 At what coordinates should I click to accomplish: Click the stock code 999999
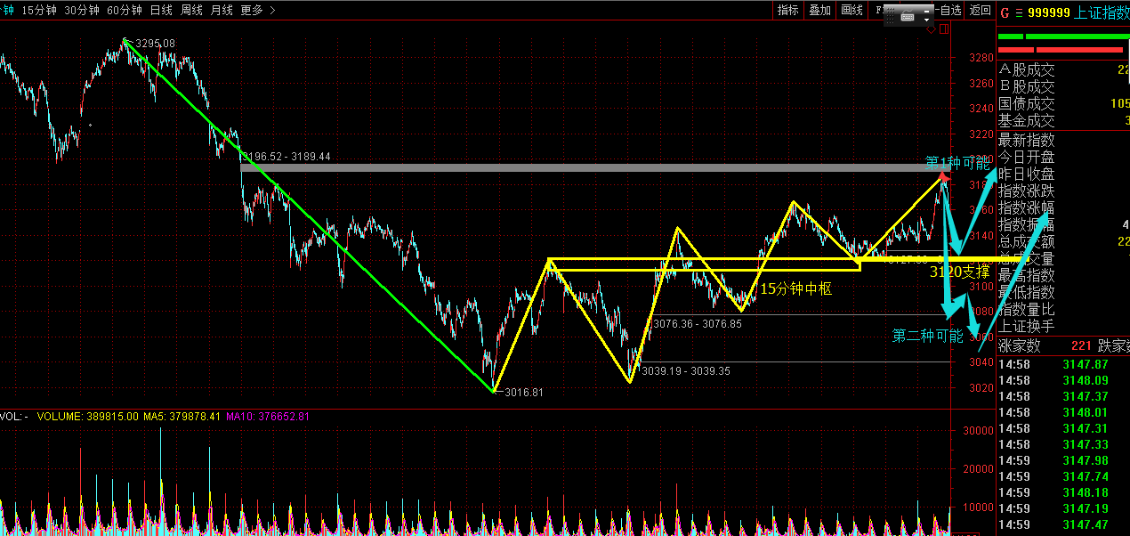pos(1048,12)
